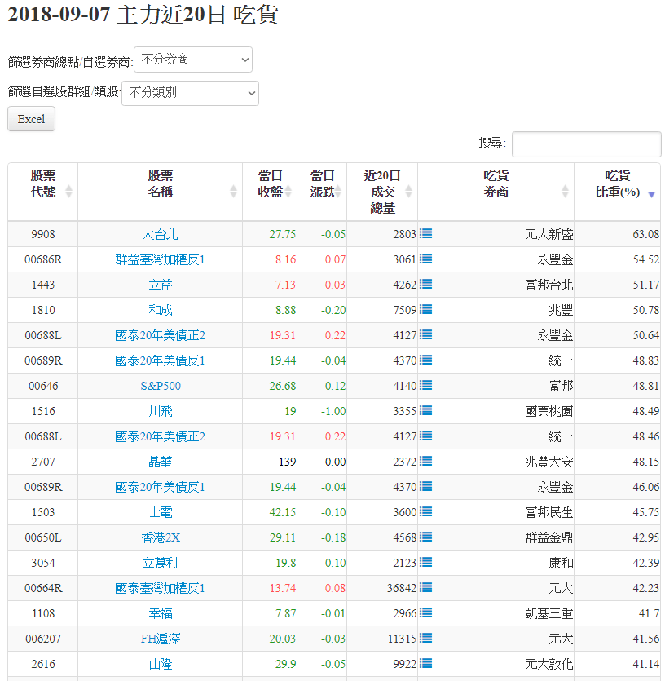This screenshot has height=681, width=665.
Task: Sort by 近20日成交總量 column header
Action: pyautogui.click(x=381, y=192)
